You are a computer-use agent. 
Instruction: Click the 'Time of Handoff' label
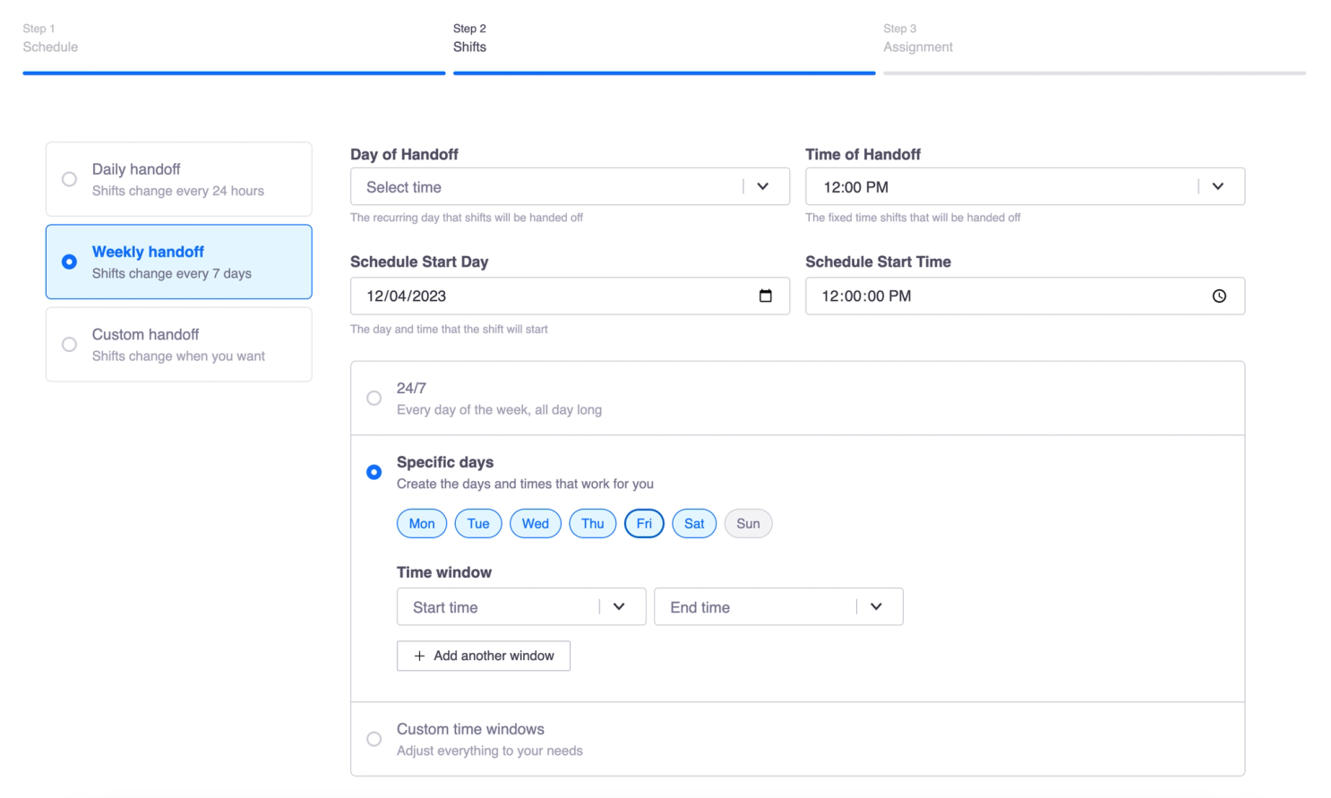click(863, 154)
